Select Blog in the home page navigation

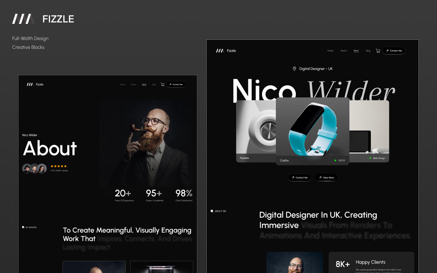point(368,51)
